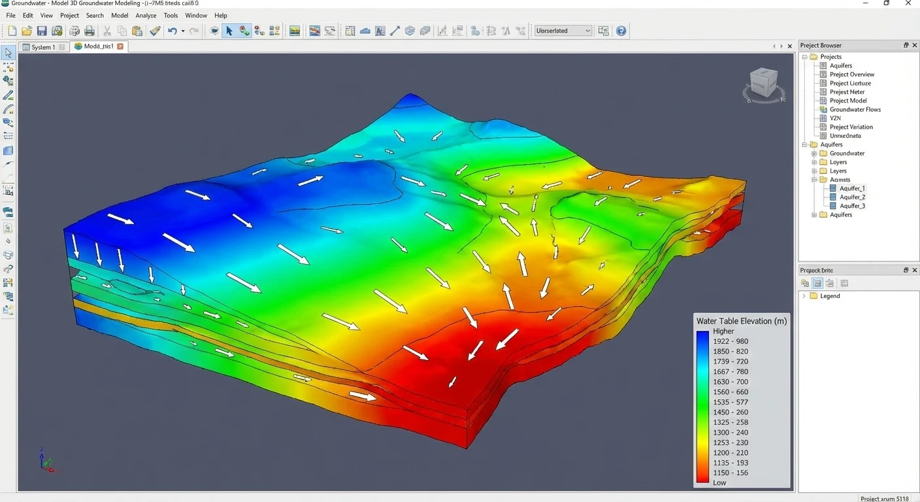This screenshot has width=920, height=502.
Task: Click the Cut scissors icon
Action: [x=107, y=31]
